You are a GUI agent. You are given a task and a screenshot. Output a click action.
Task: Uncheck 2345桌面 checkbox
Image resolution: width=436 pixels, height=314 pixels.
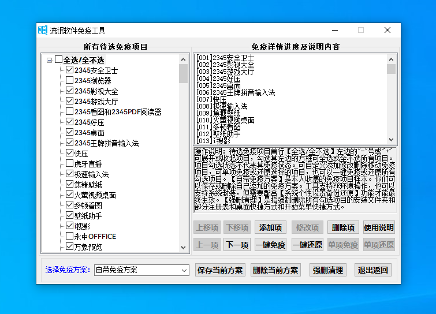tap(69, 132)
